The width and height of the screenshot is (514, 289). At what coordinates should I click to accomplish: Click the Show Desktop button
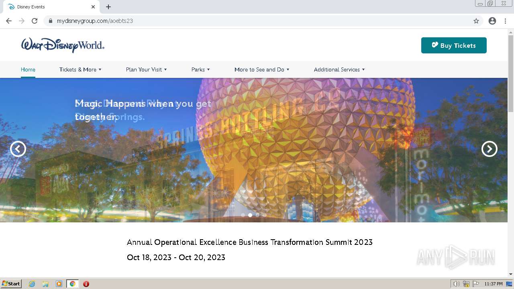510,284
